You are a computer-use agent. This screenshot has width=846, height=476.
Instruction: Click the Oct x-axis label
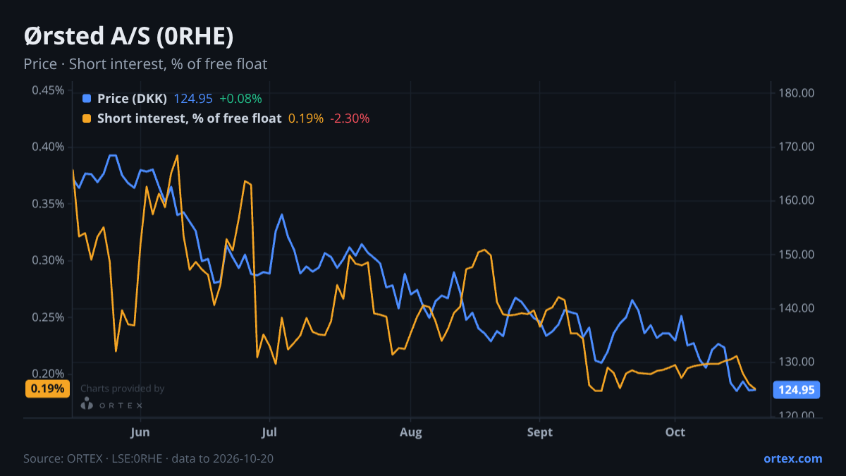point(675,432)
